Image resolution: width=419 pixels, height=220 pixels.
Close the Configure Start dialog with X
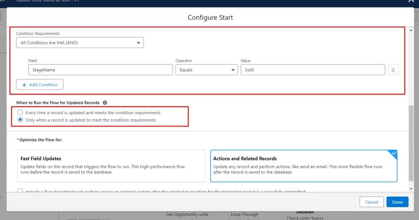pos(411,2)
